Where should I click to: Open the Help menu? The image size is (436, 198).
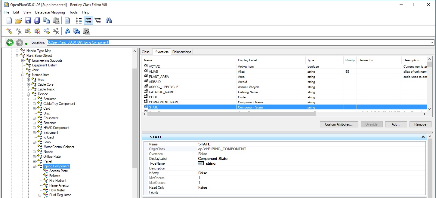point(85,12)
